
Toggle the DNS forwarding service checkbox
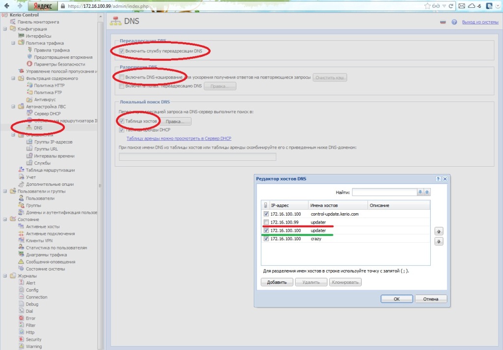pyautogui.click(x=121, y=51)
